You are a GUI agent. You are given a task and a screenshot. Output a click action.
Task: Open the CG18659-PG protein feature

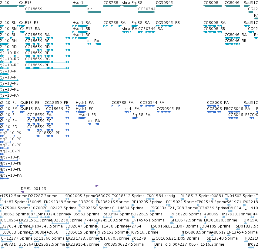click(x=57, y=112)
